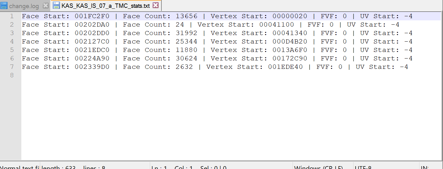Image resolution: width=443 pixels, height=169 pixels.
Task: Click line number 3 in the margin
Action: [12, 33]
